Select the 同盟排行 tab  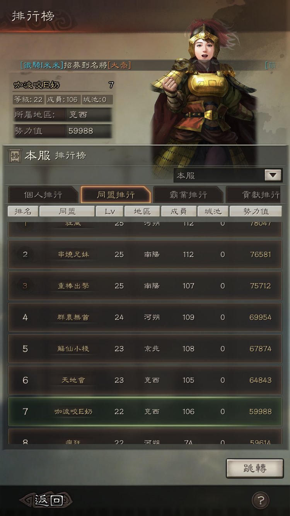click(116, 195)
